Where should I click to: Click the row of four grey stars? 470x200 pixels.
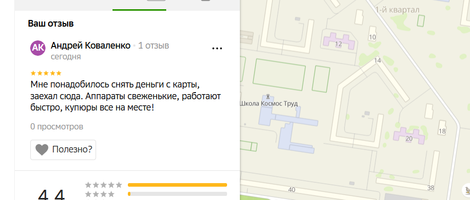click(100, 194)
